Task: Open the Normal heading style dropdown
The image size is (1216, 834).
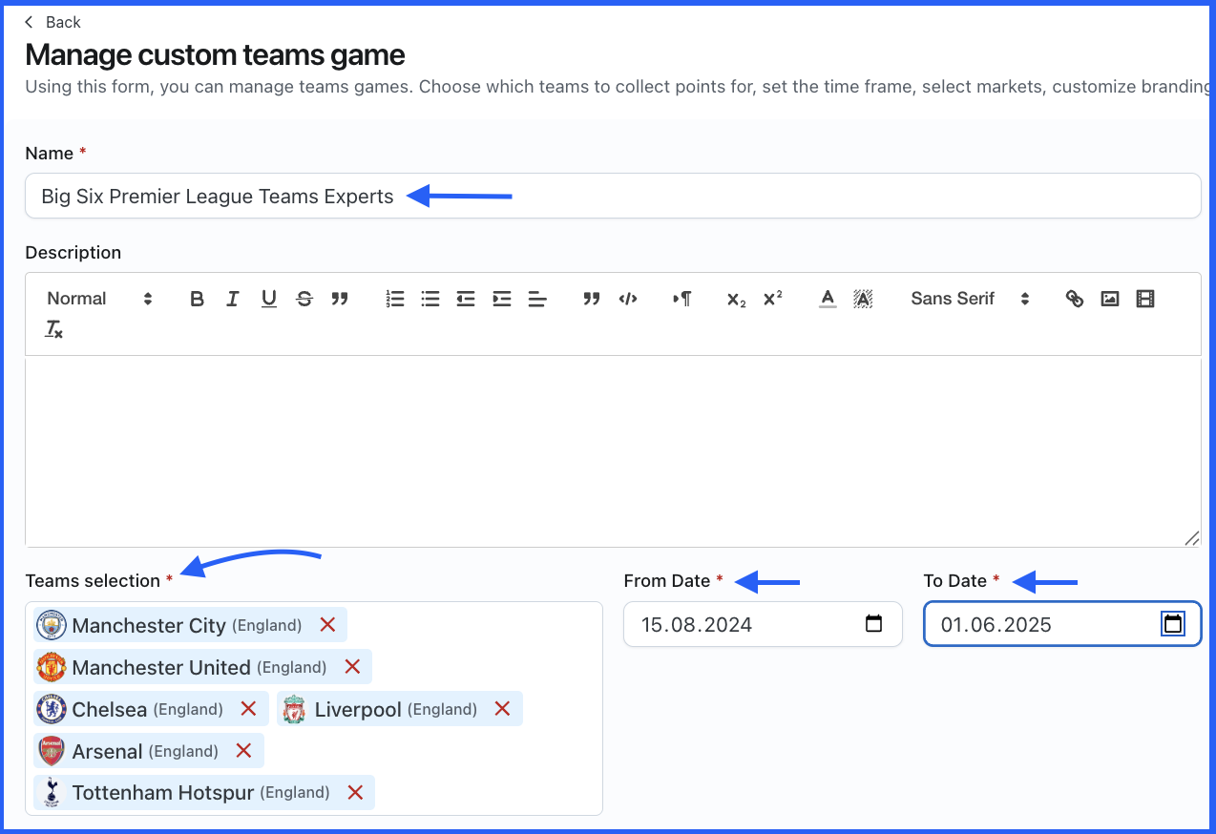Action: [x=99, y=299]
